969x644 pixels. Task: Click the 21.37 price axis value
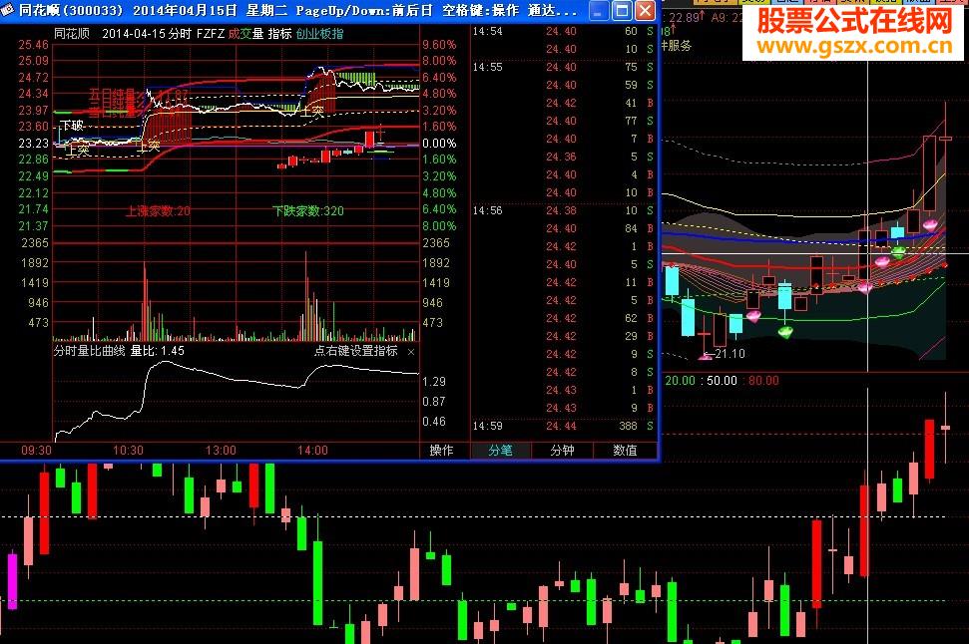[x=33, y=226]
